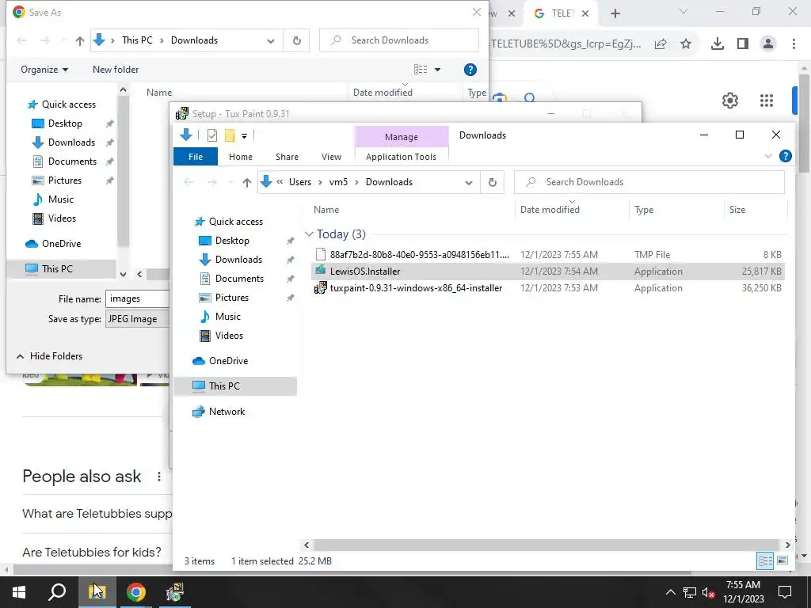Switch to the Share ribbon tab
Screen dimensions: 811x608
pos(287,157)
